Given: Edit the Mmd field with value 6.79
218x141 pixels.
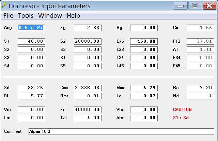Looking at the screenshot, I should [144, 88].
